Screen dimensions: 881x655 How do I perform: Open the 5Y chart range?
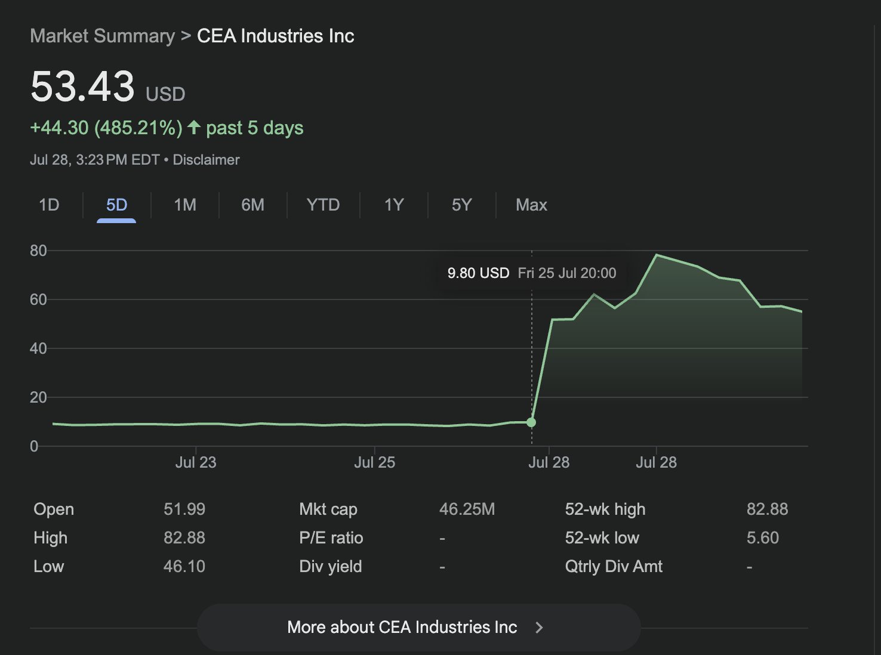[x=461, y=205]
